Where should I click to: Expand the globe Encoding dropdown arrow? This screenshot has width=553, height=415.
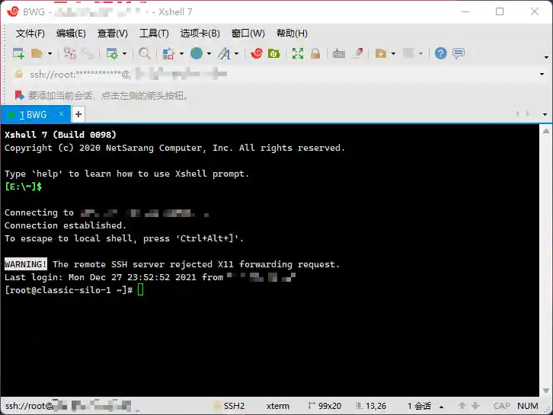209,53
